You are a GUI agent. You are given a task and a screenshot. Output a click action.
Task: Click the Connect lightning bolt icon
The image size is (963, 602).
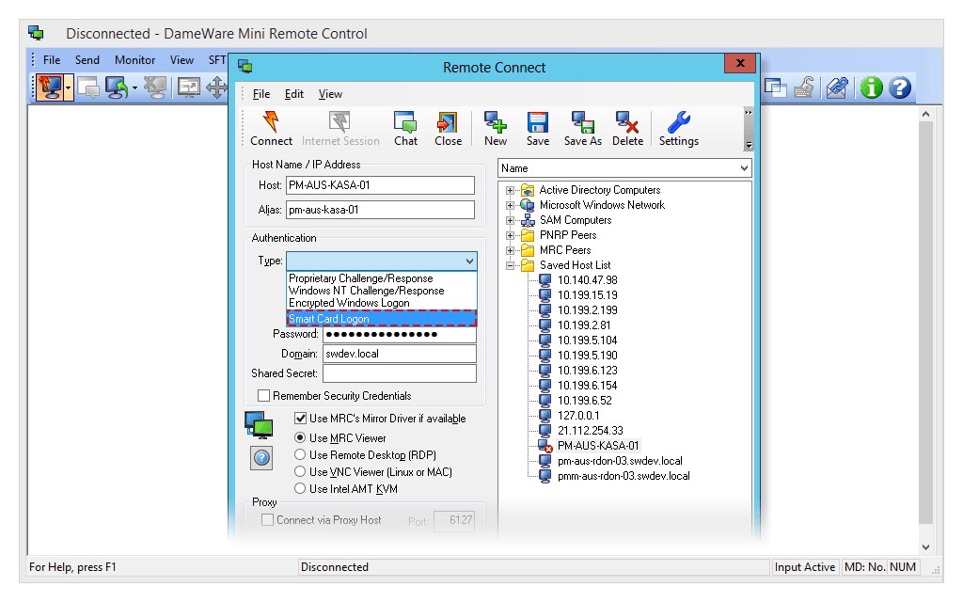point(270,121)
